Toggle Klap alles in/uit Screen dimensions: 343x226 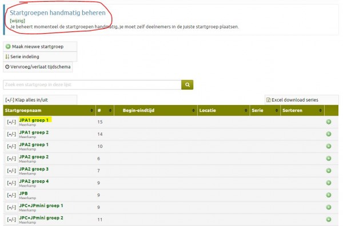(40, 100)
